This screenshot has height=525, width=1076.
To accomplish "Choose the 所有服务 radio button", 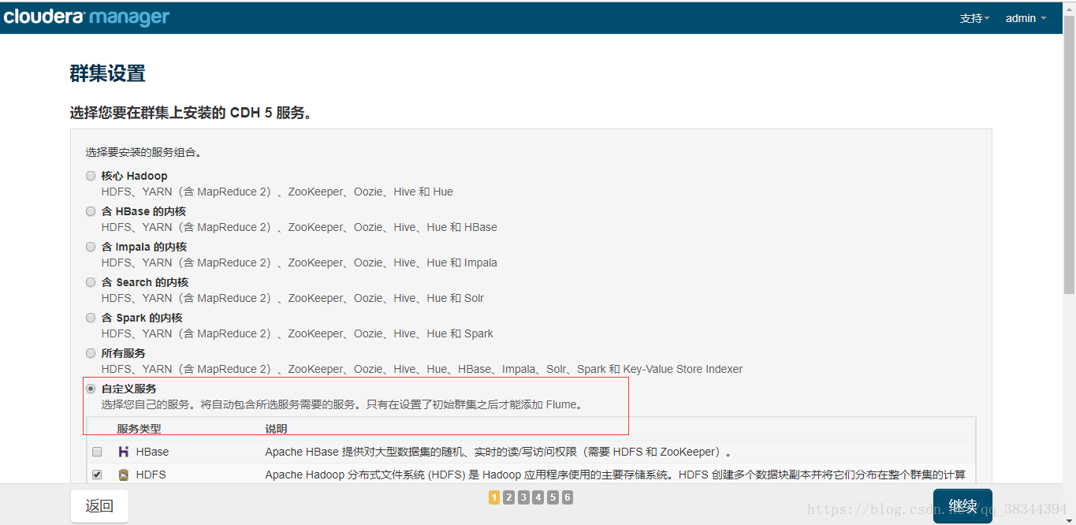I will [x=91, y=353].
